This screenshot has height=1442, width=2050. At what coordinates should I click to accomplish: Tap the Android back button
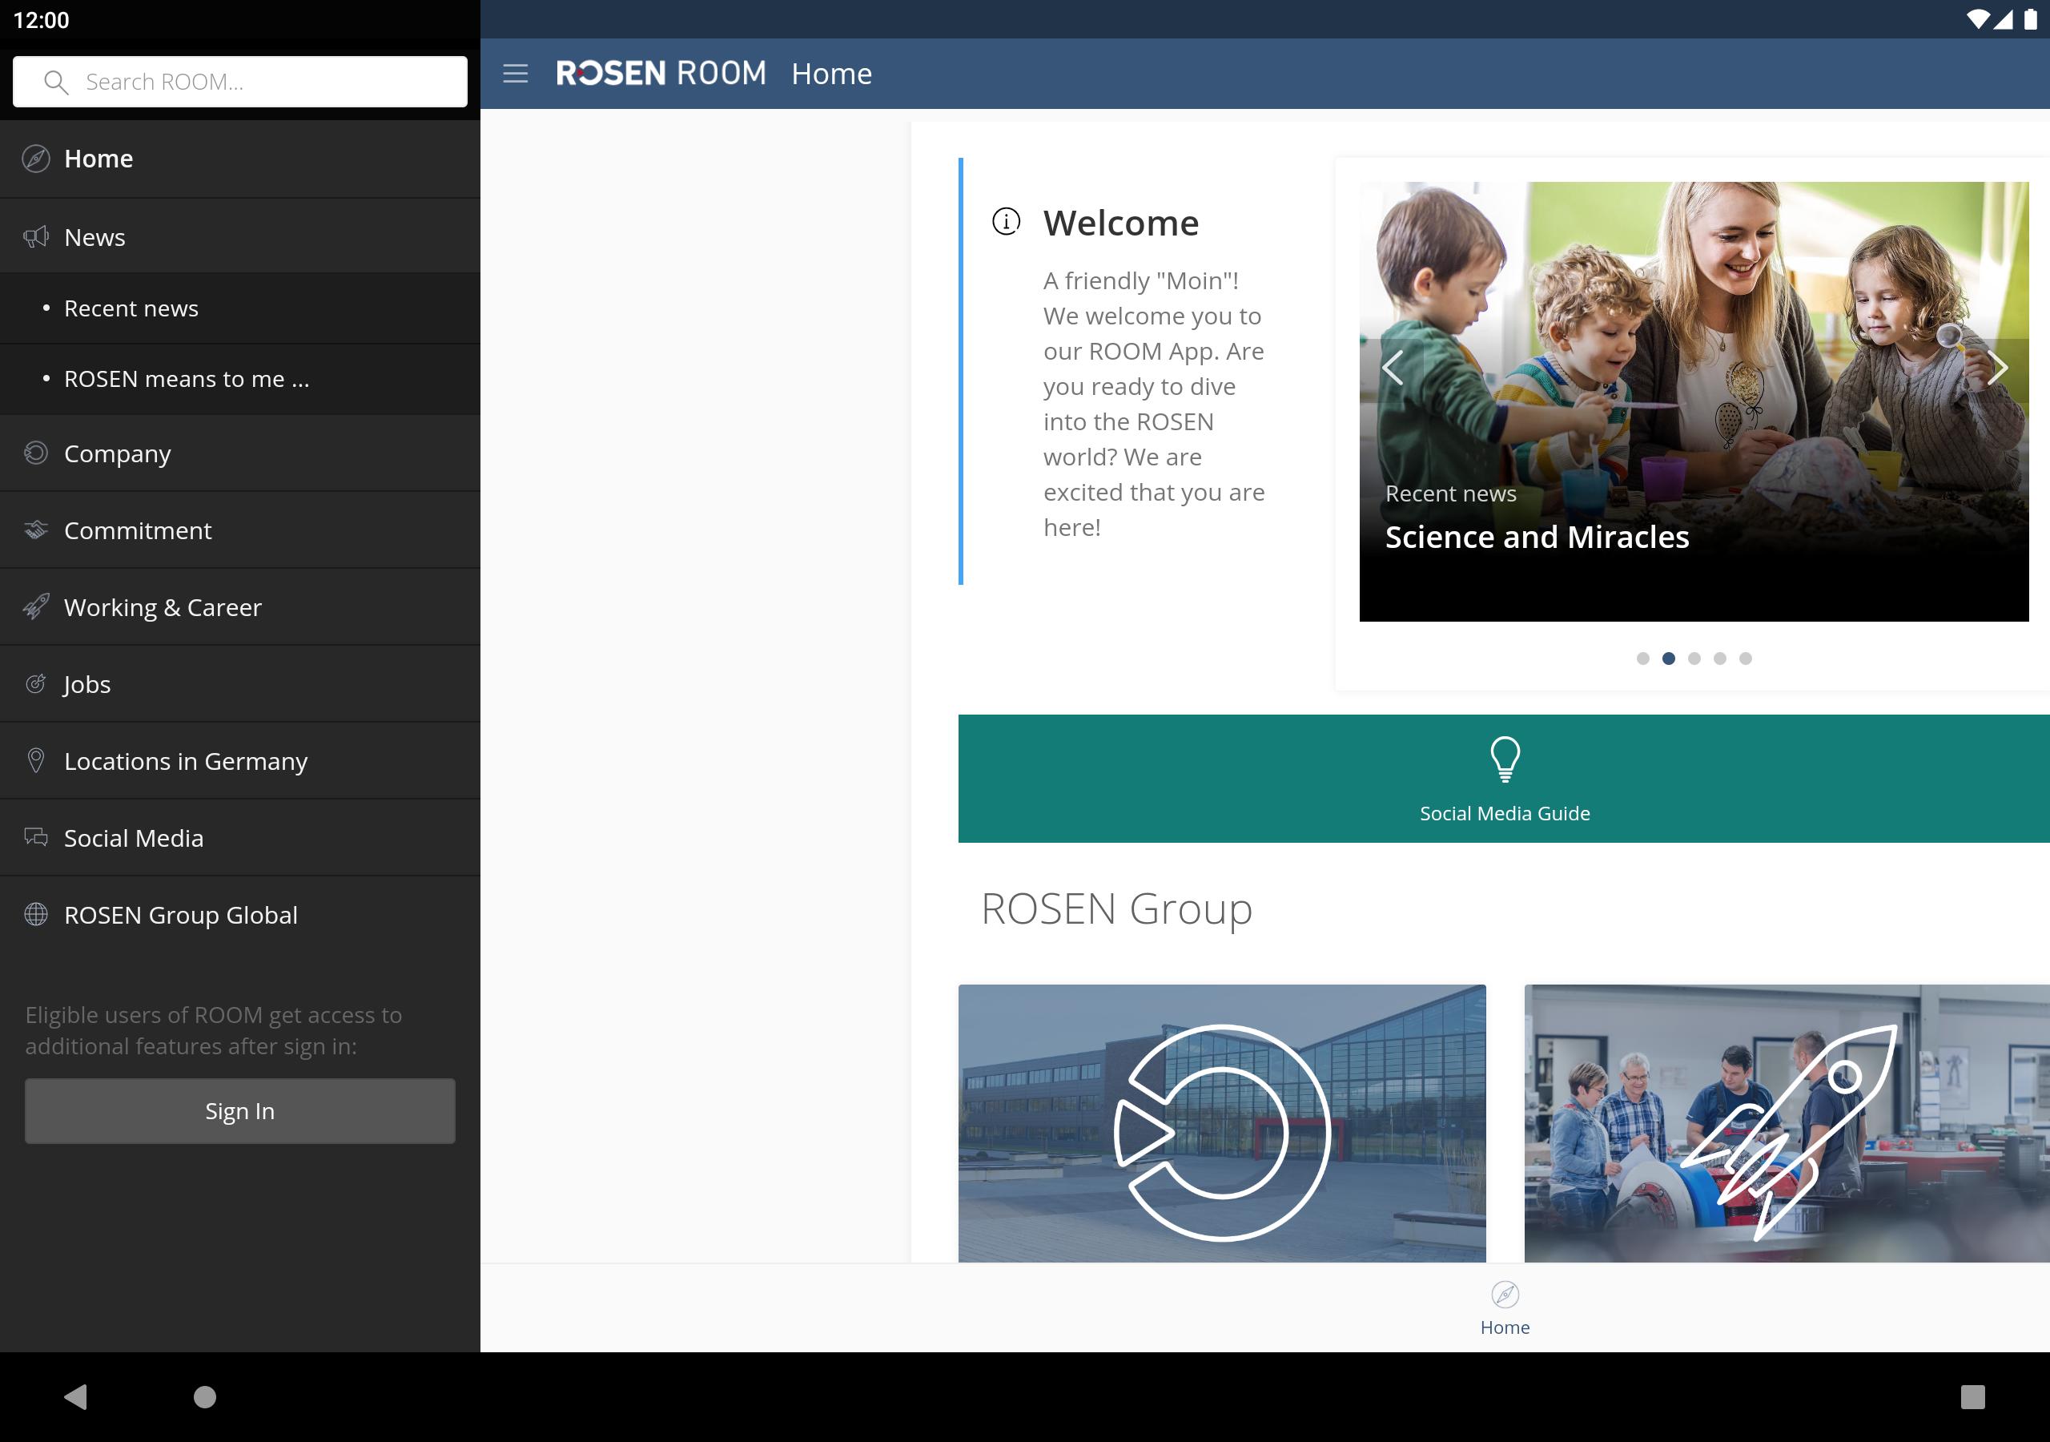click(76, 1396)
